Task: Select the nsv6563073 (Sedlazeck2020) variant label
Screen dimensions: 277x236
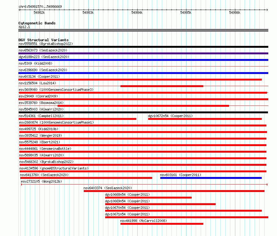Action: coord(43,50)
